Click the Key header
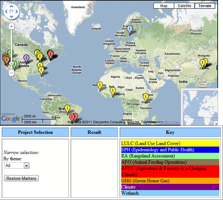 (170, 132)
